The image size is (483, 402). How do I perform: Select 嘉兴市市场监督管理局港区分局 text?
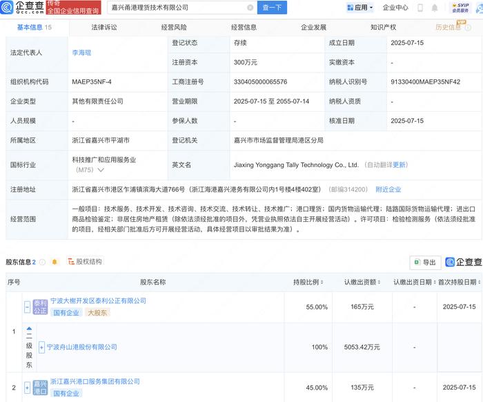(x=279, y=141)
